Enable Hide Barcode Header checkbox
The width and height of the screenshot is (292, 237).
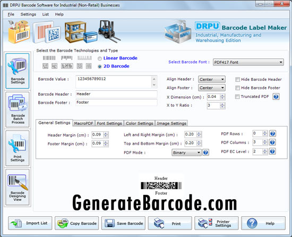pyautogui.click(x=237, y=80)
